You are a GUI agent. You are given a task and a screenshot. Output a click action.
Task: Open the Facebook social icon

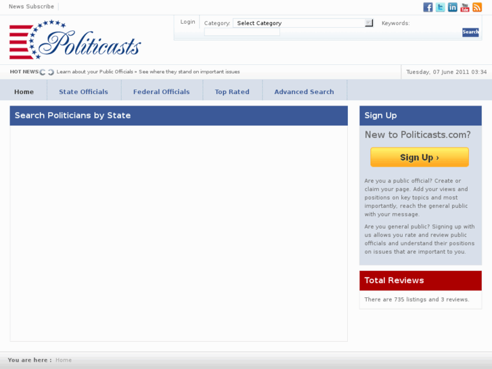(428, 7)
